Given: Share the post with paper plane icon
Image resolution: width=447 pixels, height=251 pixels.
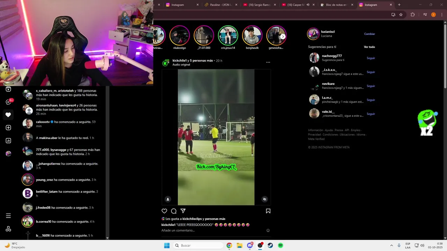Looking at the screenshot, I should point(183,211).
